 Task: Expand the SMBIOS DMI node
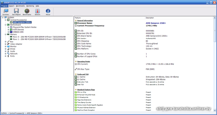pos(8,32)
